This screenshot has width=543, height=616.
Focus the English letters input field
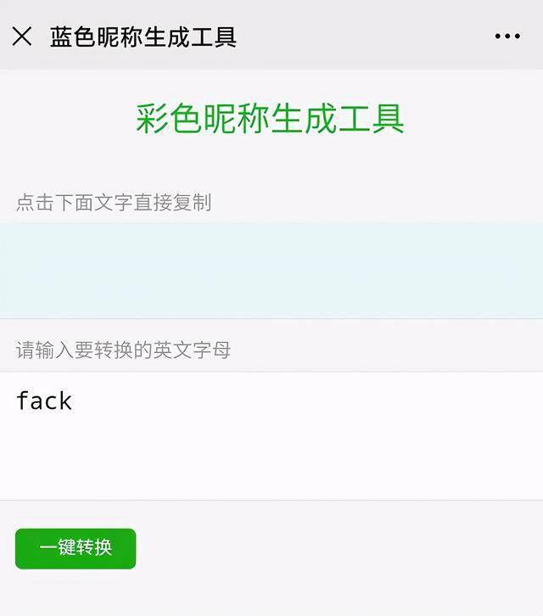tap(271, 436)
